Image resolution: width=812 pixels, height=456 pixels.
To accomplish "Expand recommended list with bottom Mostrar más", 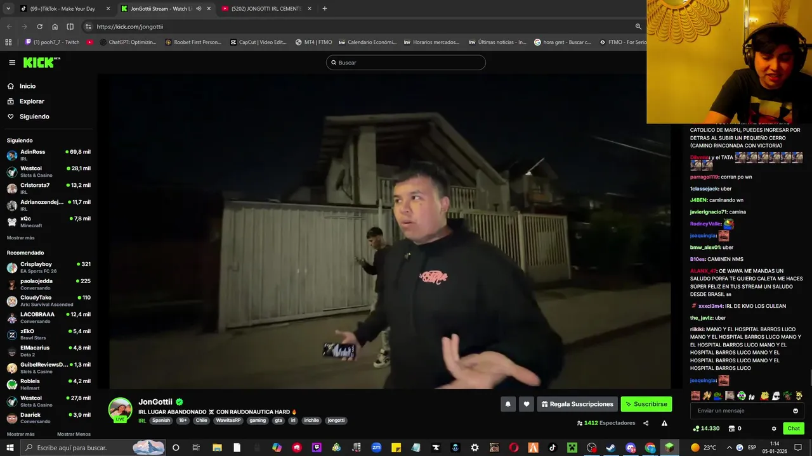I will [20, 434].
